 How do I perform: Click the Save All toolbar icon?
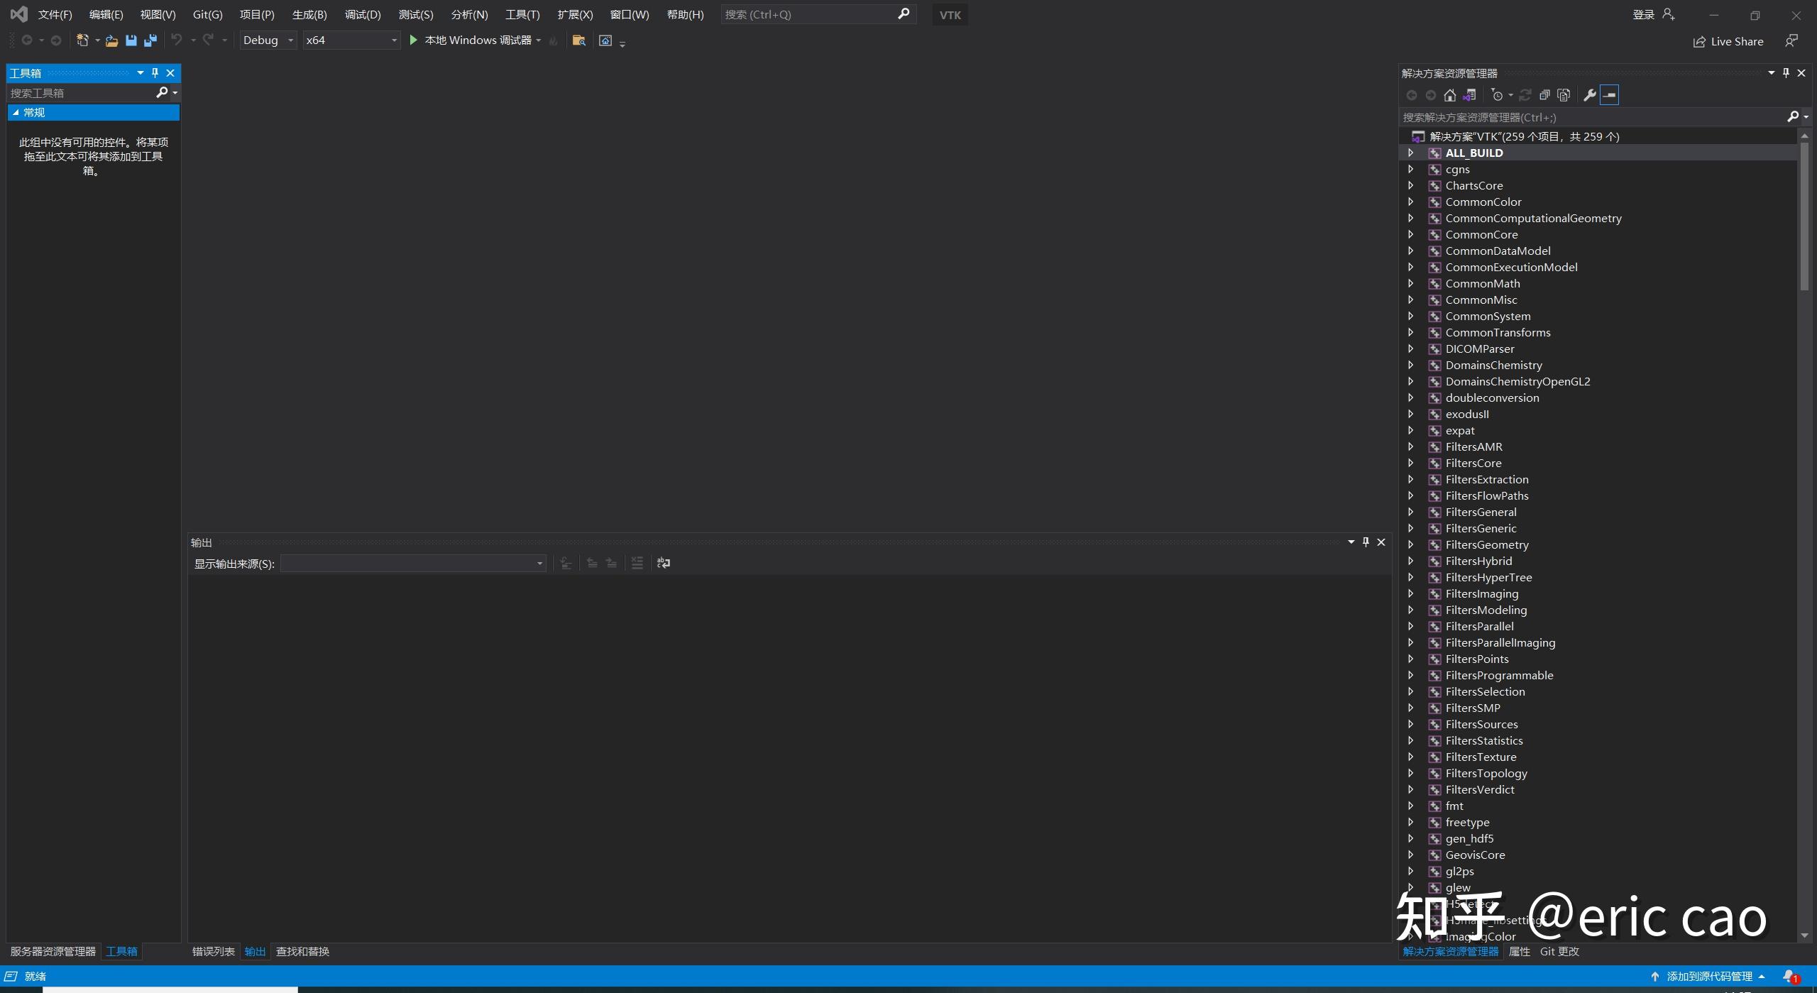pos(150,40)
